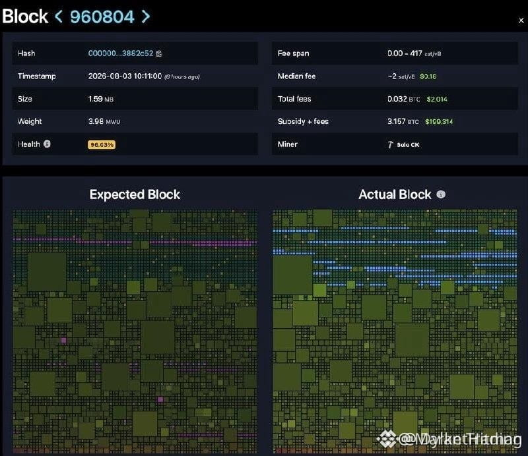Screen dimensions: 528x456
Task: Click the $2,014 total fees amount
Action: (x=437, y=99)
